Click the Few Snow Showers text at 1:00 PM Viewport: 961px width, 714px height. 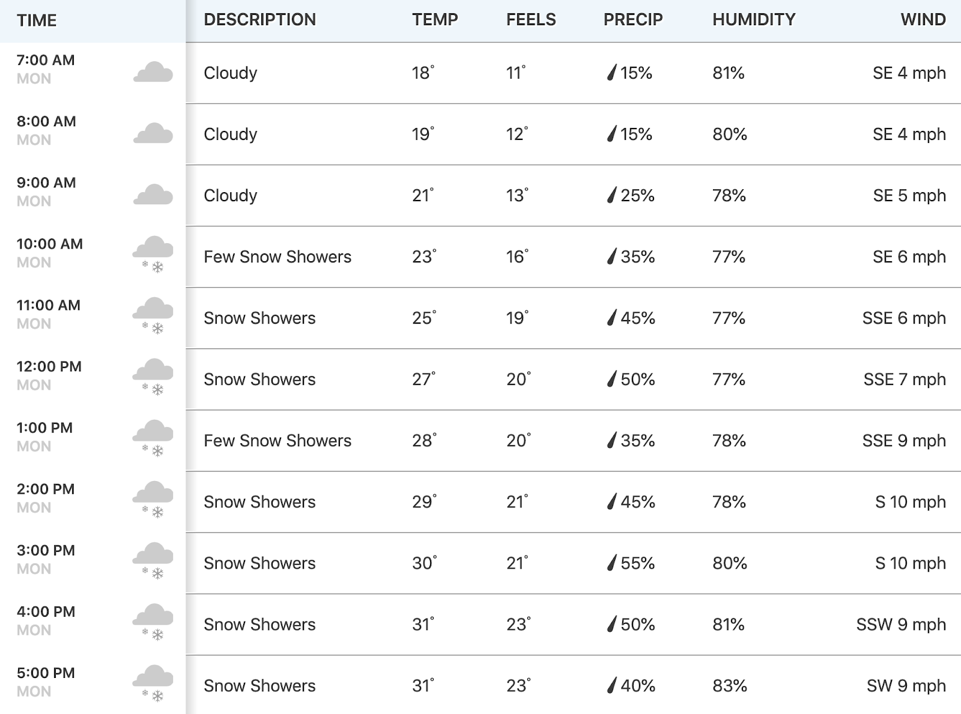277,440
